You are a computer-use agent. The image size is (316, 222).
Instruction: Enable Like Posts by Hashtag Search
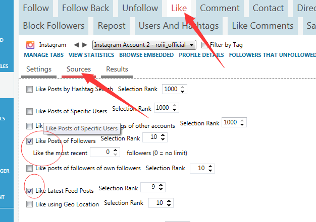click(29, 89)
